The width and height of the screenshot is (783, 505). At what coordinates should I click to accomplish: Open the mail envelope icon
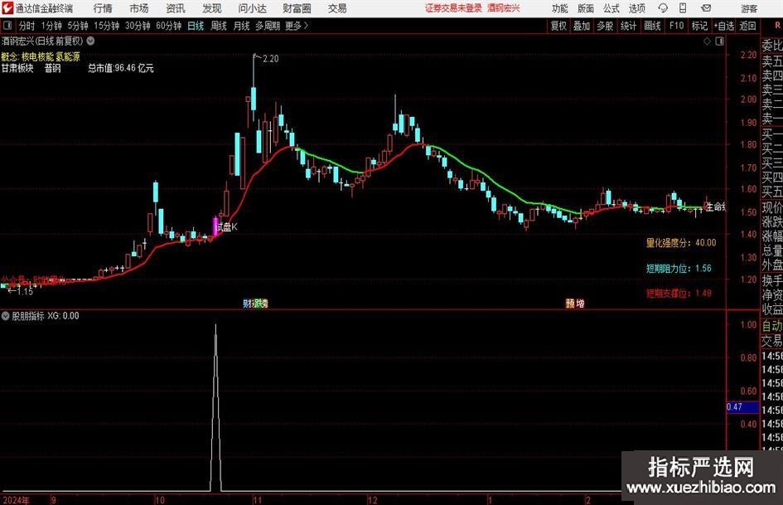pos(706,8)
